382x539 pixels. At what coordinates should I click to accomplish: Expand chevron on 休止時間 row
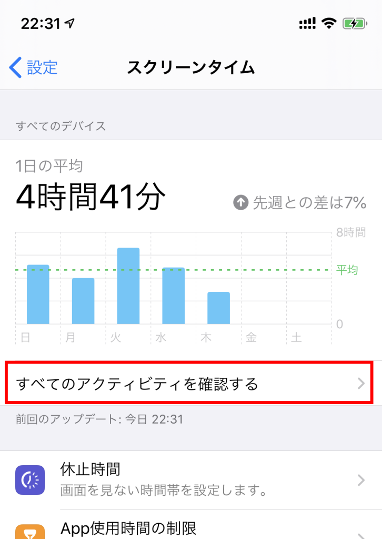coord(361,480)
